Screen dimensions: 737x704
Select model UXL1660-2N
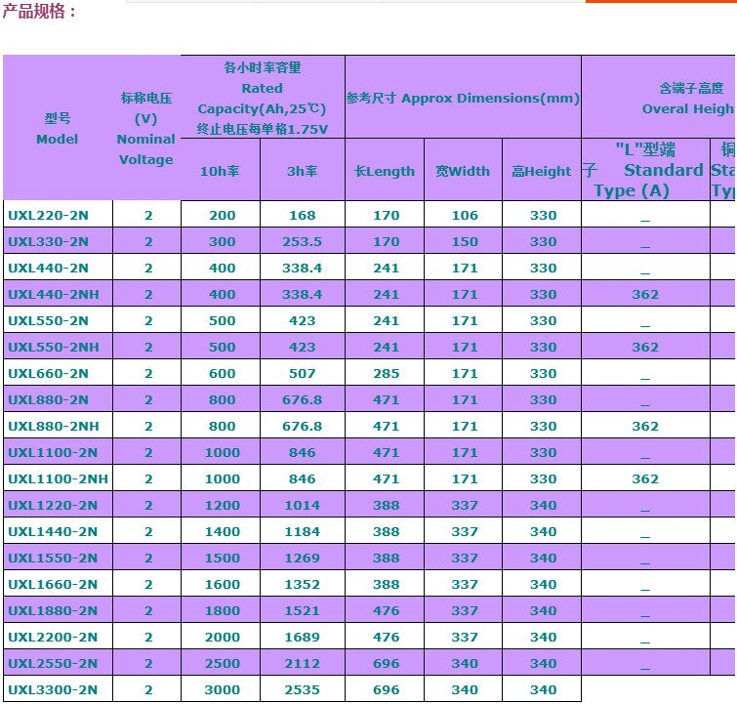click(x=53, y=584)
